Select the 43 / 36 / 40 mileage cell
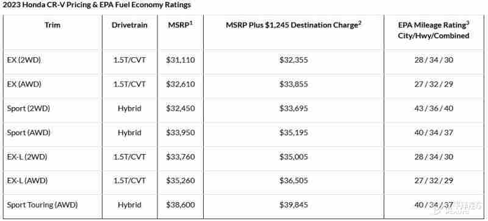 434,108
